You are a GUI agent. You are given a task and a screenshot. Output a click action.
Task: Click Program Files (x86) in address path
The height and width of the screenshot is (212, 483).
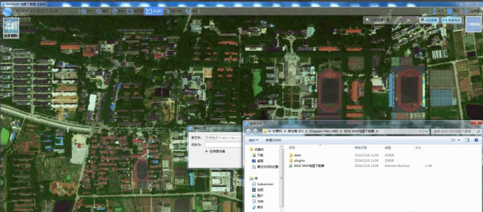[x=323, y=131]
